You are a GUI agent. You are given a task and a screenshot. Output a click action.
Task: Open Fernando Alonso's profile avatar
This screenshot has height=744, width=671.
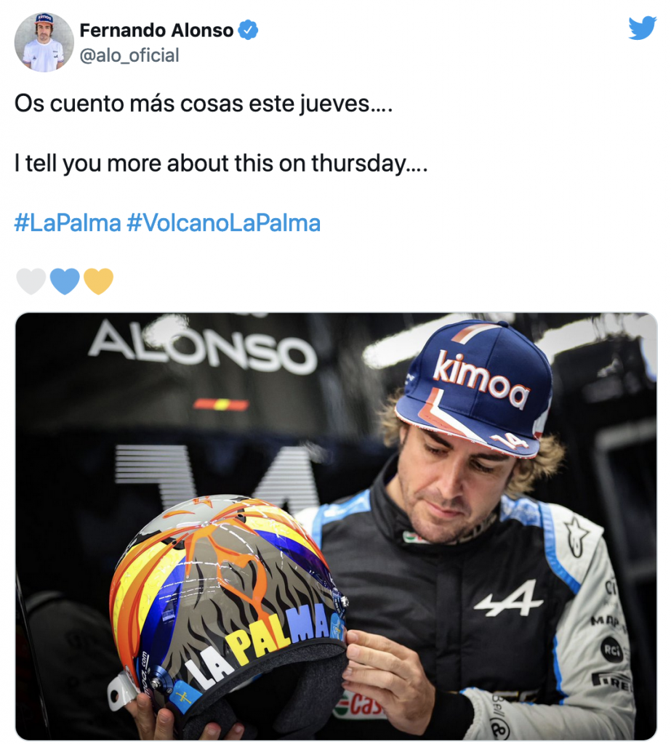44,42
